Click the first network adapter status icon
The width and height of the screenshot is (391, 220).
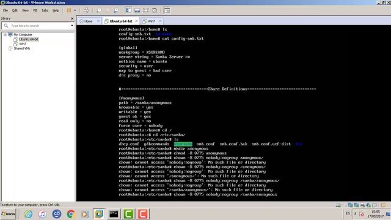point(350,205)
